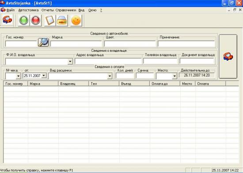Expand the Ф.И.О. владельца dropdown
243x173 pixels.
click(x=70, y=62)
